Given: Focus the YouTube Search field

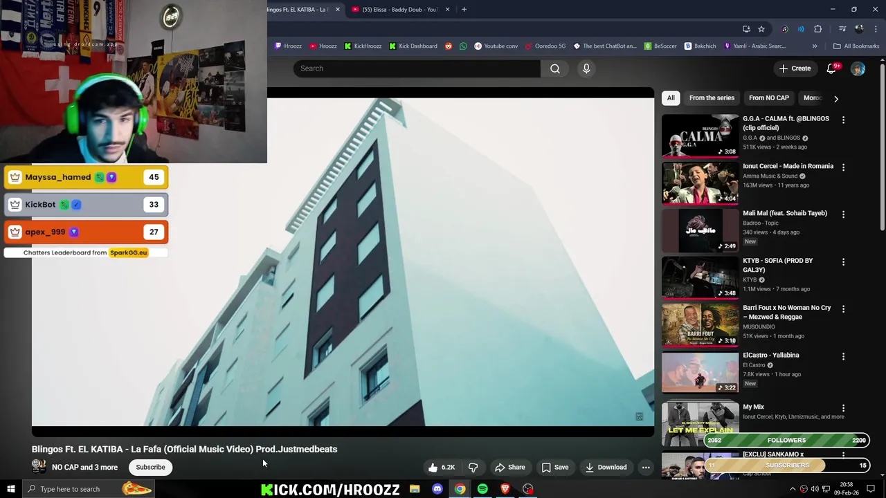Looking at the screenshot, I should [x=417, y=68].
